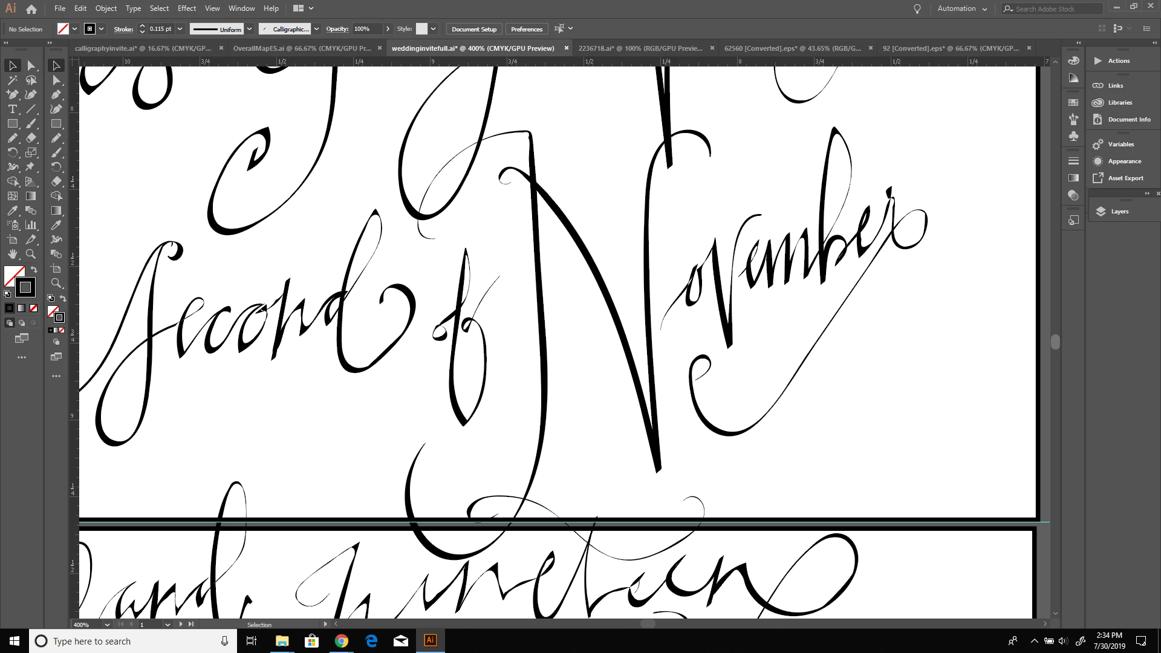Open the Uniform width profile dropdown
1161x653 pixels.
(x=249, y=28)
